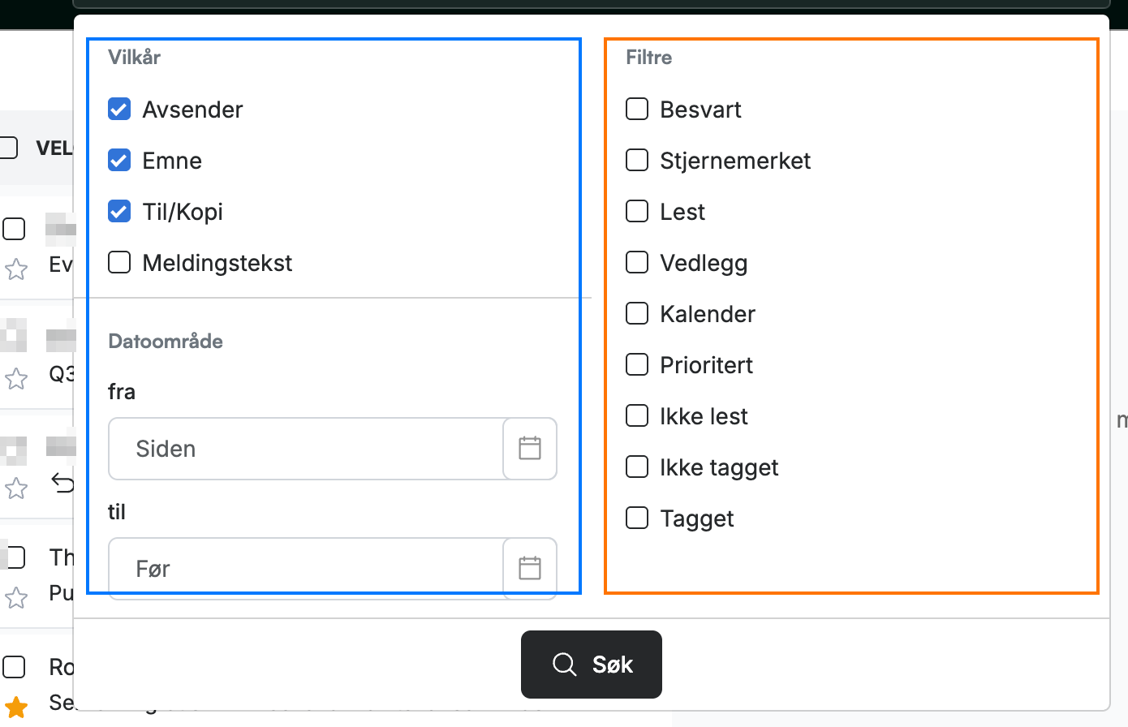1128x727 pixels.
Task: Open calendar picker for Siden date
Action: [x=530, y=449]
